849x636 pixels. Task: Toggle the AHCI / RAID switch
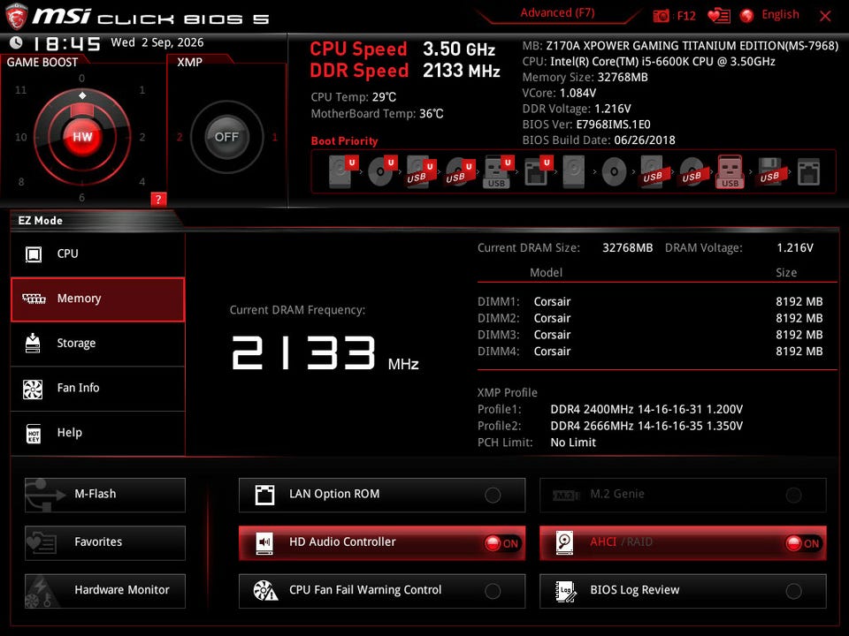804,543
